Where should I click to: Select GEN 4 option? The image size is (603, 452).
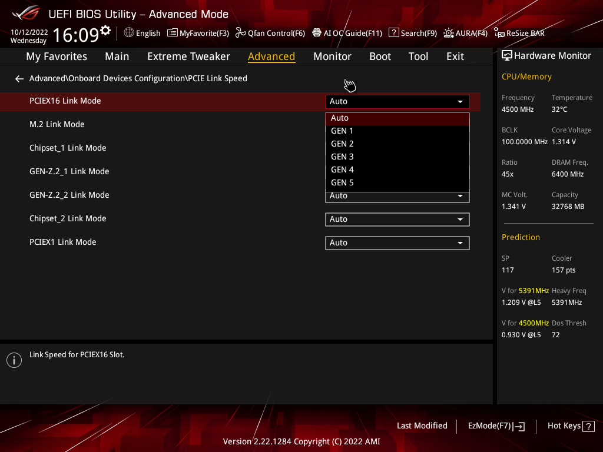(397, 170)
